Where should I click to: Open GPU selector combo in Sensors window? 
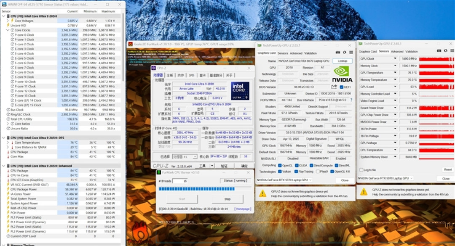pyautogui.click(x=385, y=178)
